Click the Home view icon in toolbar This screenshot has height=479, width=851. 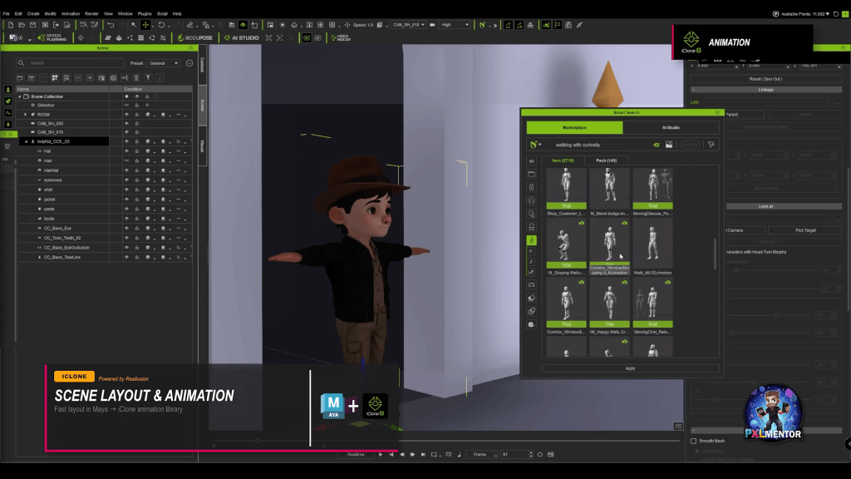pos(294,25)
